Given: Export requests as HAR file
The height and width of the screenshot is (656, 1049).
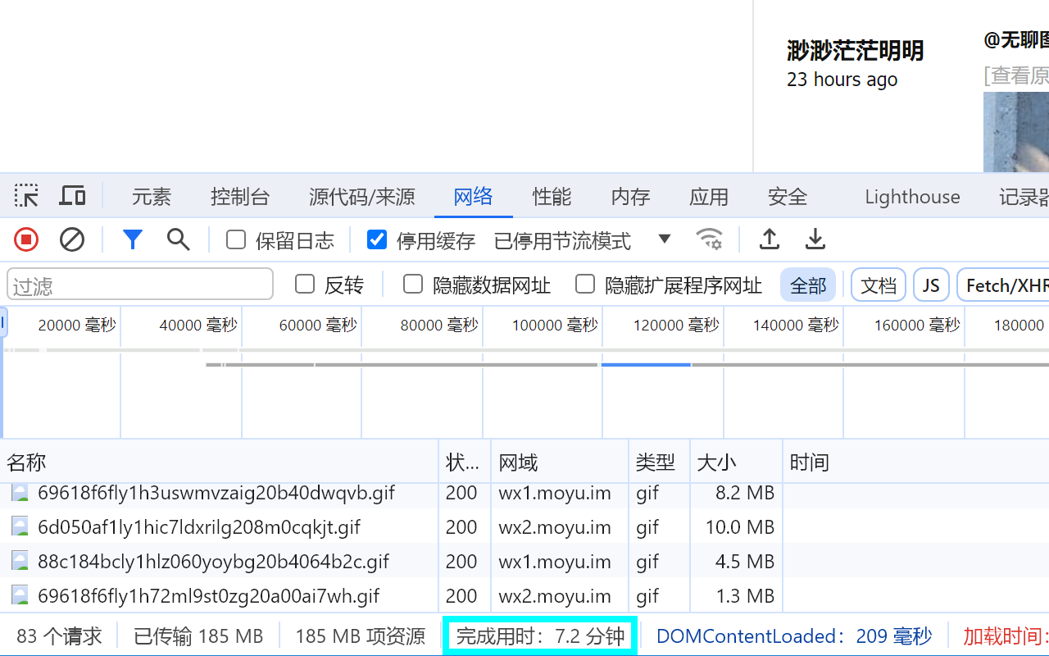Looking at the screenshot, I should [x=815, y=239].
